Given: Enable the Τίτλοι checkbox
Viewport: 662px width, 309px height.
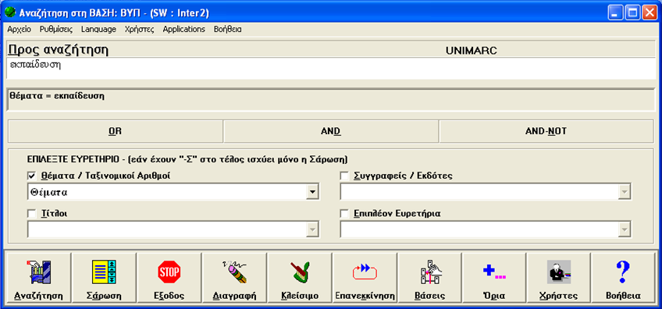Looking at the screenshot, I should [x=32, y=214].
